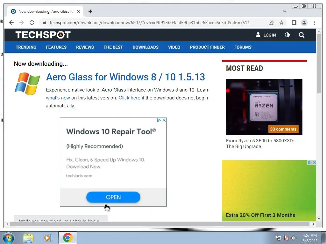
Task: Click the vertical scrollbar up arrow
Action: [319, 31]
